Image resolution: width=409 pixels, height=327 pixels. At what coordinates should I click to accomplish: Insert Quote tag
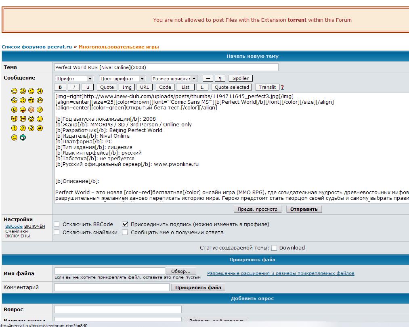coord(107,87)
